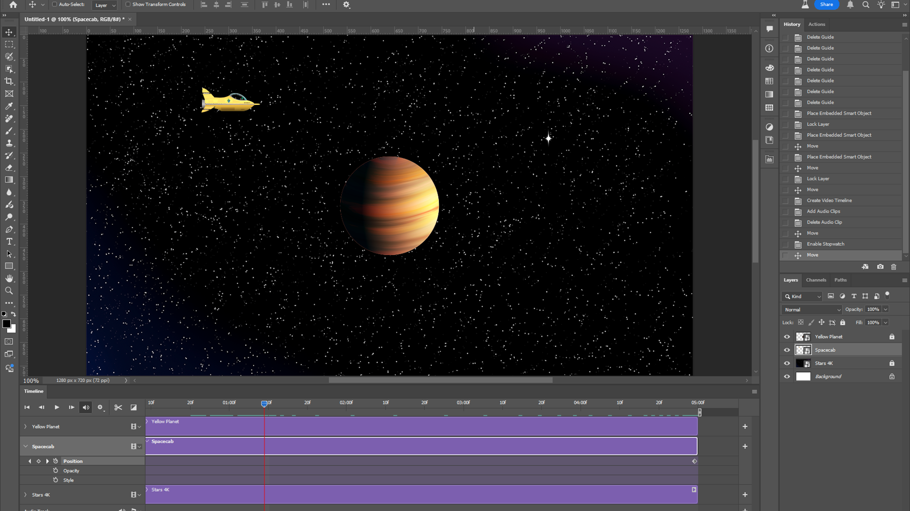Hide the Yellow Planet layer
This screenshot has width=910, height=511.
[x=787, y=337]
